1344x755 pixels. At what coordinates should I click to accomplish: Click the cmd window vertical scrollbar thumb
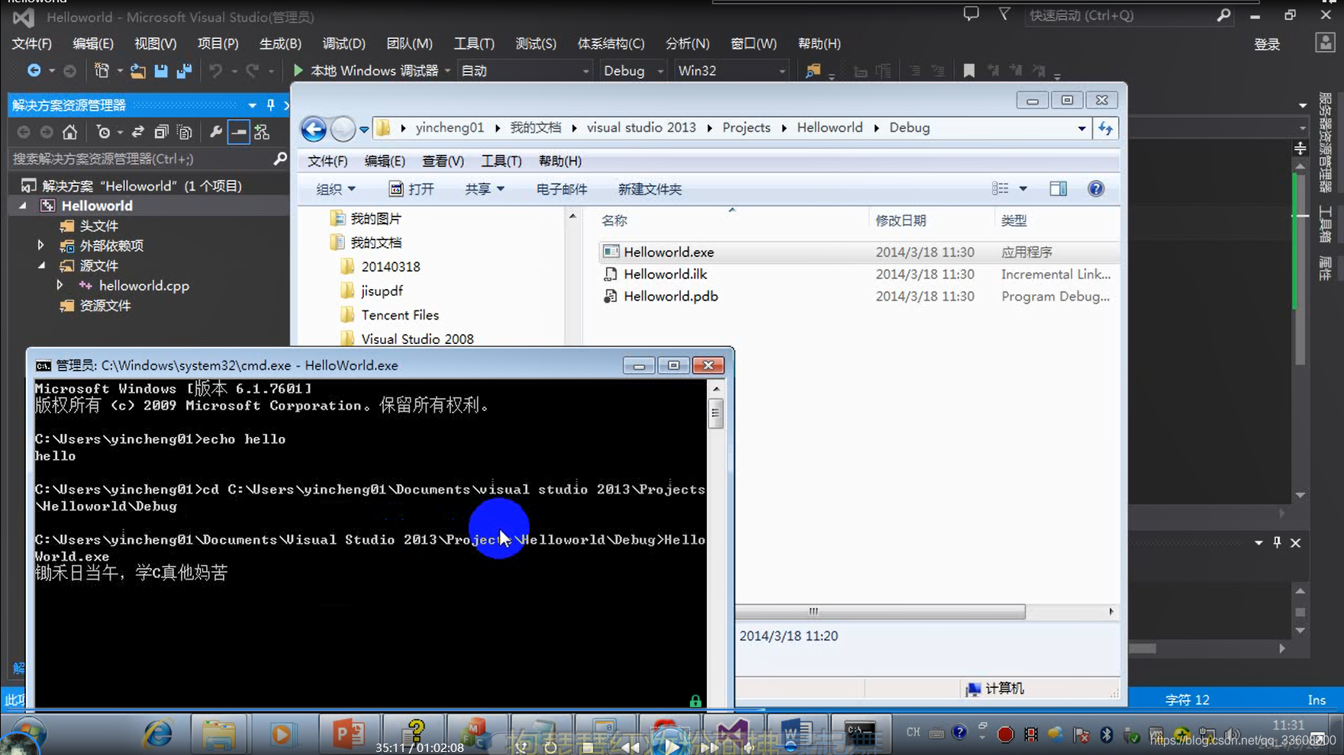coord(716,414)
